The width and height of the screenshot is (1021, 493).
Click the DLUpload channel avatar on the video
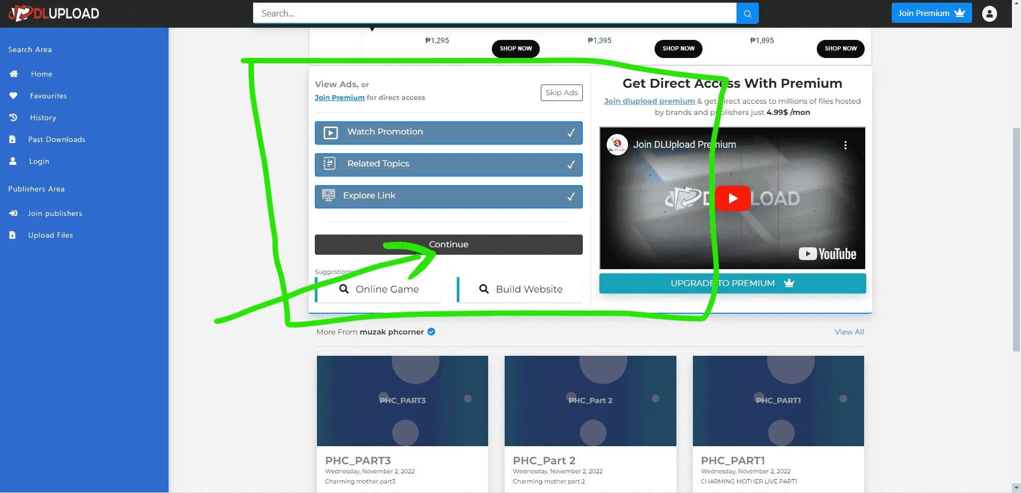point(617,145)
